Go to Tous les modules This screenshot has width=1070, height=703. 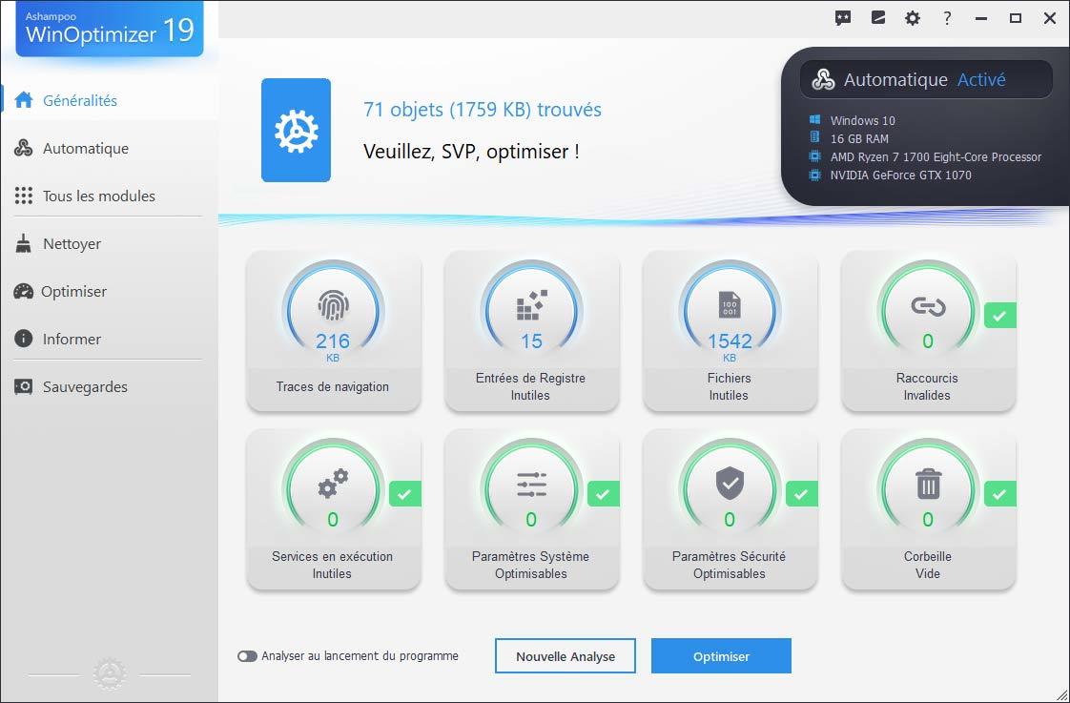(109, 196)
